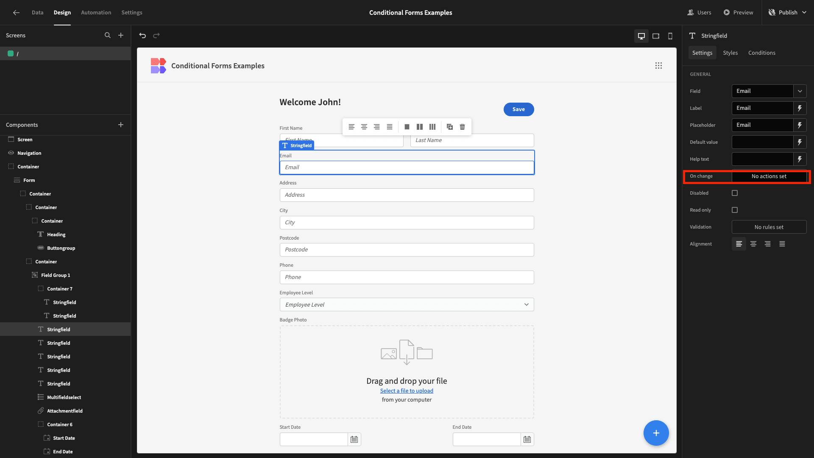
Task: Set right alignment for the field
Action: click(x=767, y=244)
